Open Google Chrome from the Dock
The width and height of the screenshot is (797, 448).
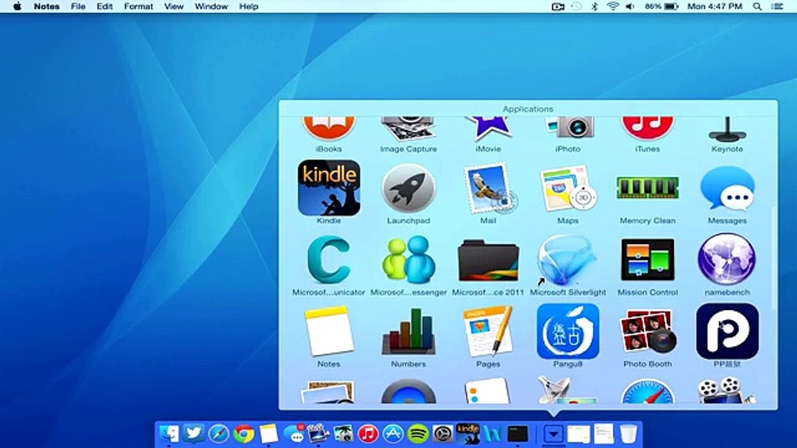point(243,434)
